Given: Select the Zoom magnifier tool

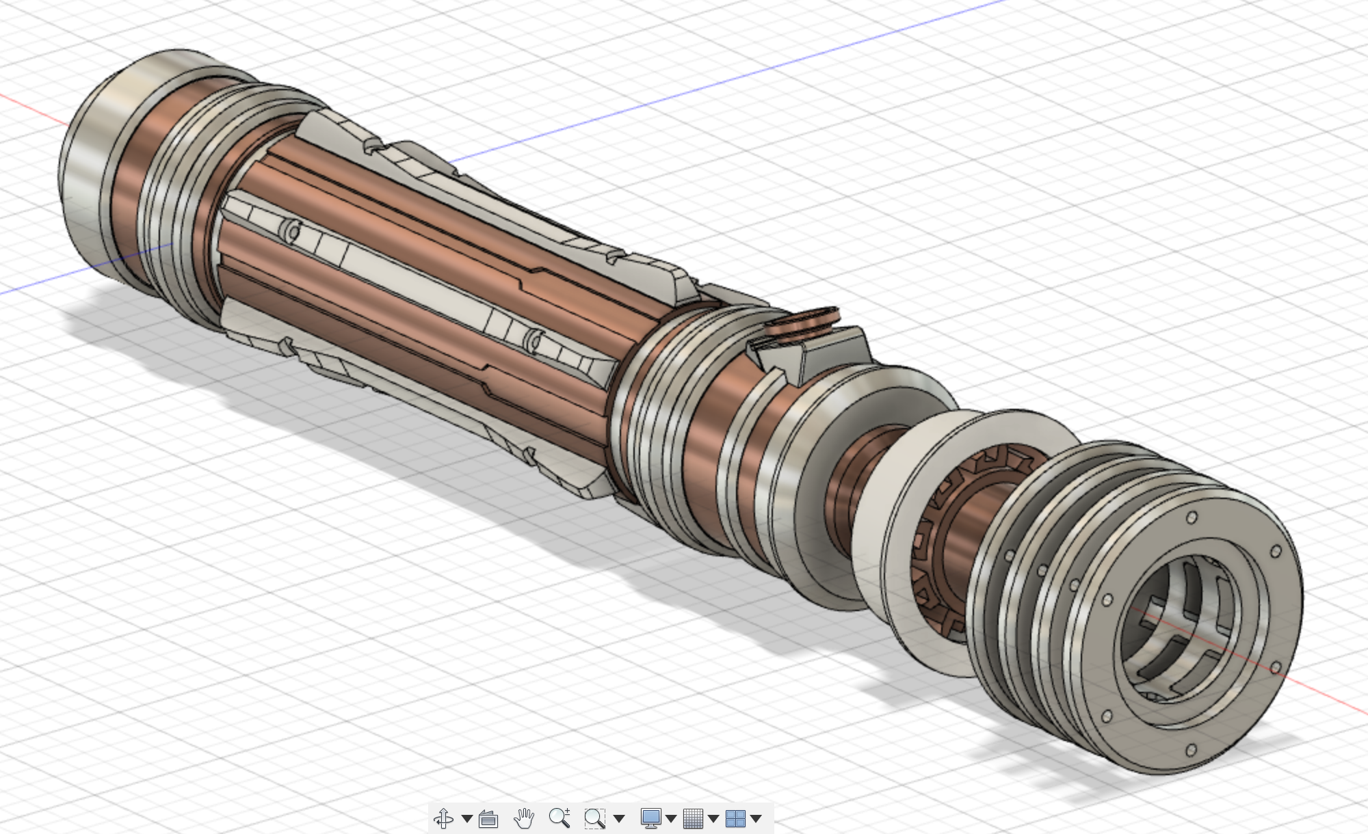Looking at the screenshot, I should point(560,818).
